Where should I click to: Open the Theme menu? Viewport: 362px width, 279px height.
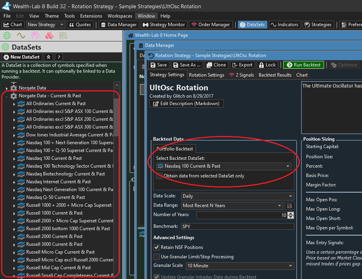(52, 16)
